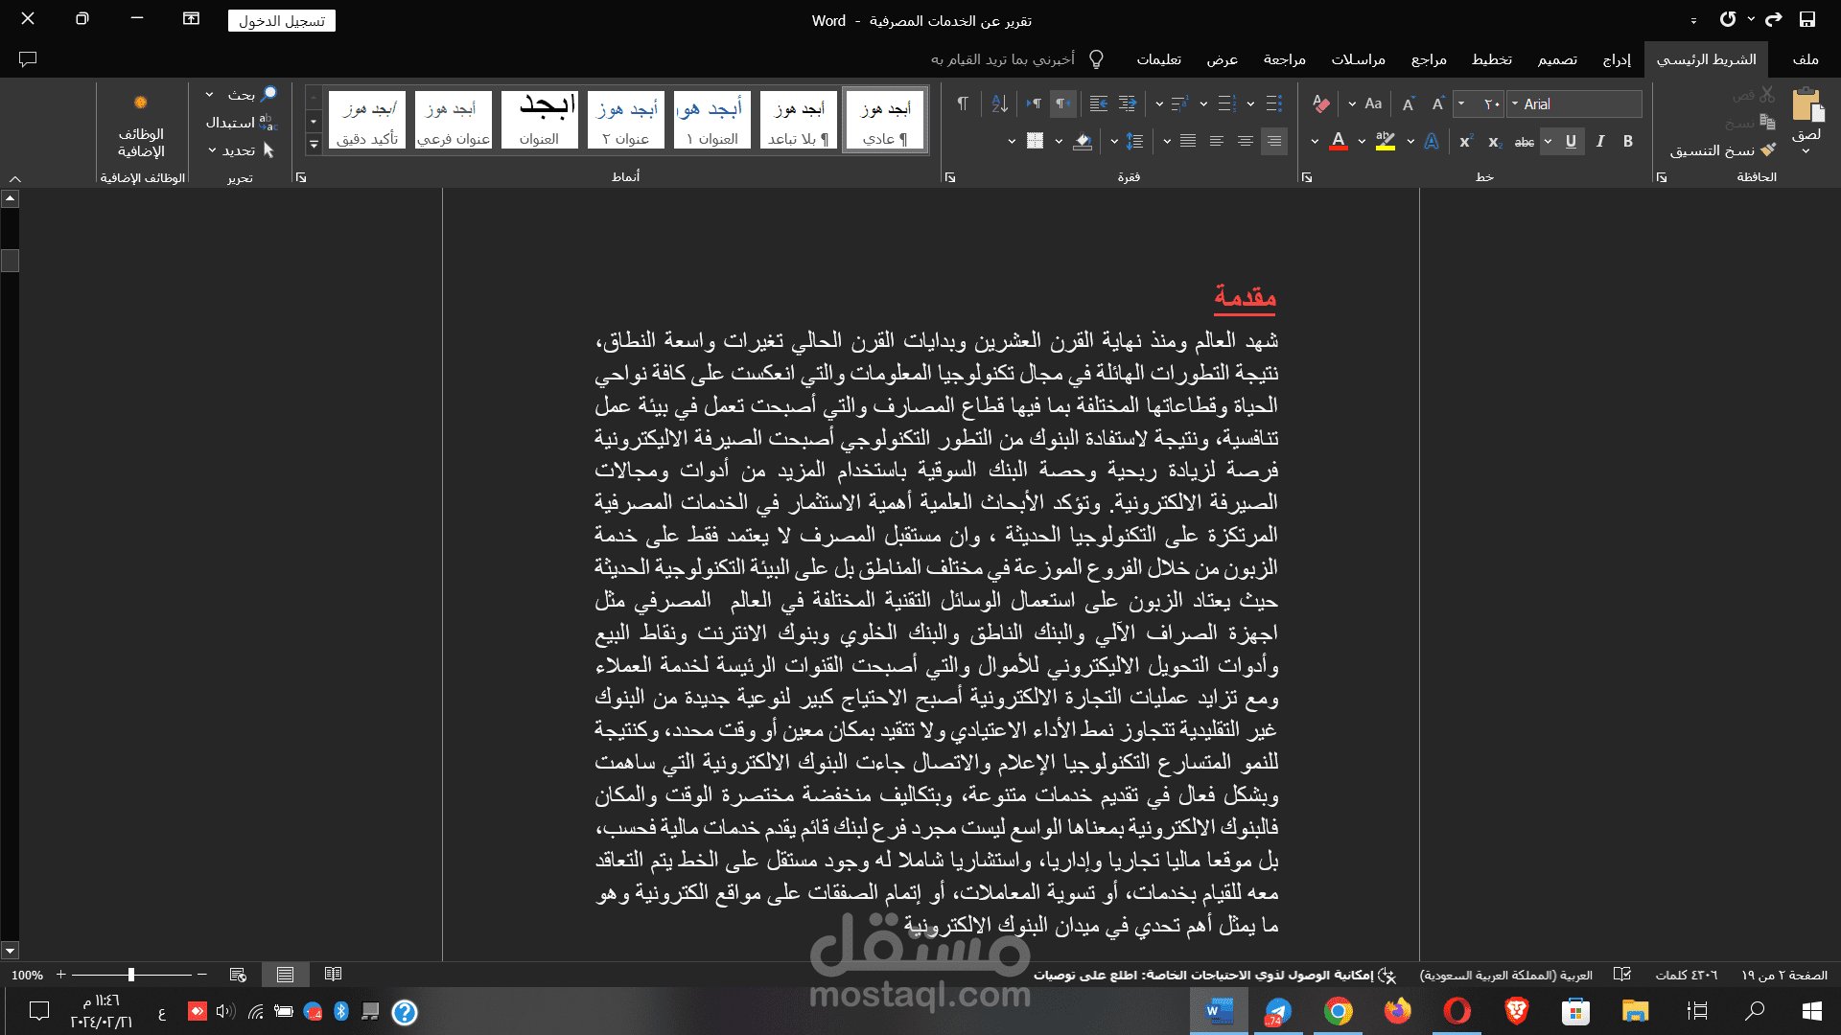Viewport: 1841px width, 1035px height.
Task: Increase font size with grow-font icon
Action: (x=1437, y=103)
